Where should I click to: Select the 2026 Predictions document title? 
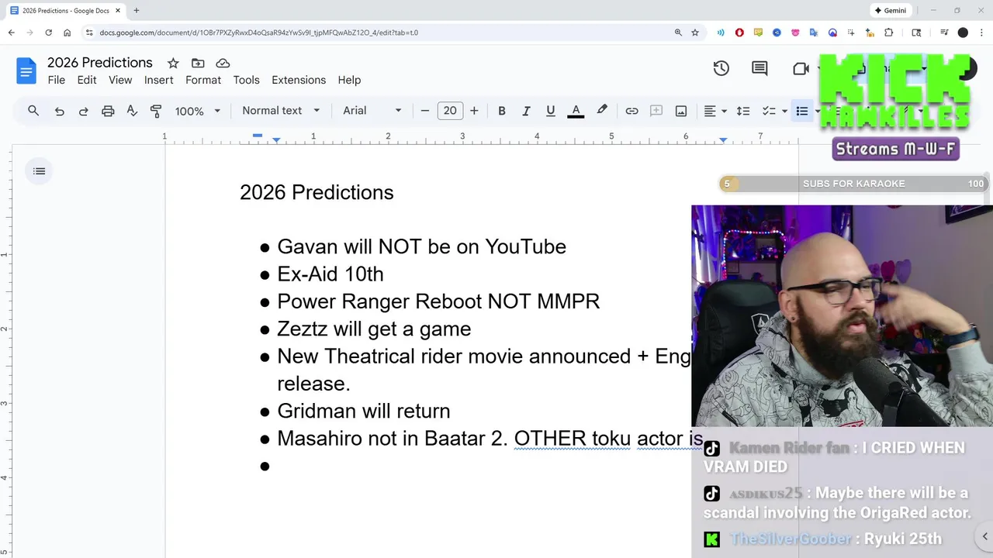[x=100, y=63]
